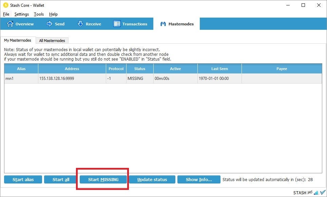The width and height of the screenshot is (327, 197).
Task: Open the File menu
Action: [x=6, y=14]
